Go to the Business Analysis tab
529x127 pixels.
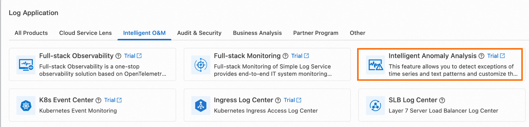click(x=257, y=33)
